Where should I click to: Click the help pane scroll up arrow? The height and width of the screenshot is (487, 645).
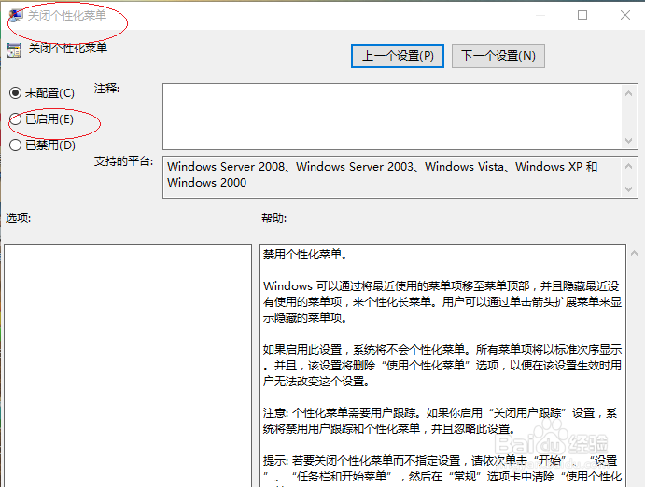[635, 254]
